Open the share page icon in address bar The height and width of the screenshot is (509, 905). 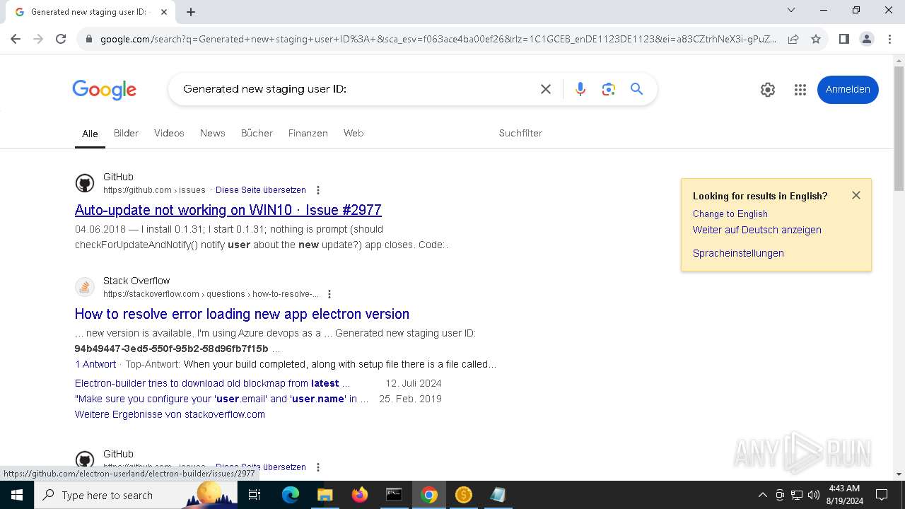tap(793, 39)
